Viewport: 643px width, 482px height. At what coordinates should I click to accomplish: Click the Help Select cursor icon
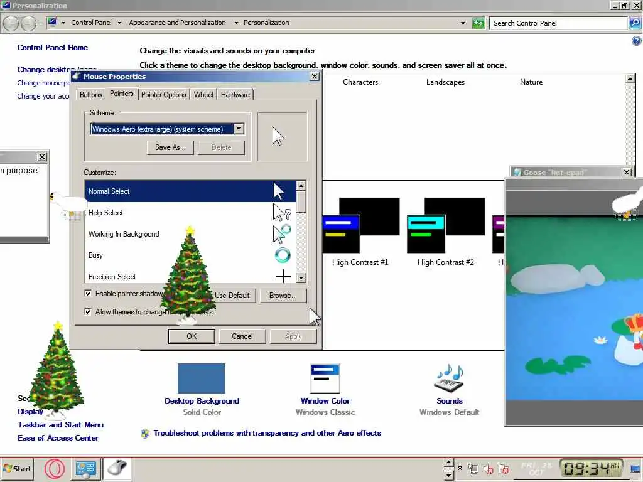coord(282,213)
